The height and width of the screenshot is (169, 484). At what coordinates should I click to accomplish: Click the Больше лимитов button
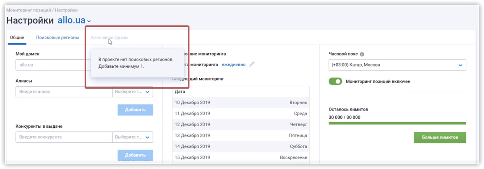coord(440,137)
